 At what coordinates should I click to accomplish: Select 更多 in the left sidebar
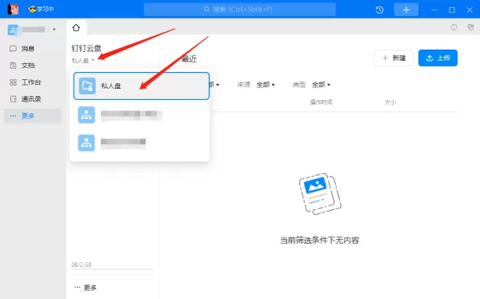pyautogui.click(x=33, y=116)
